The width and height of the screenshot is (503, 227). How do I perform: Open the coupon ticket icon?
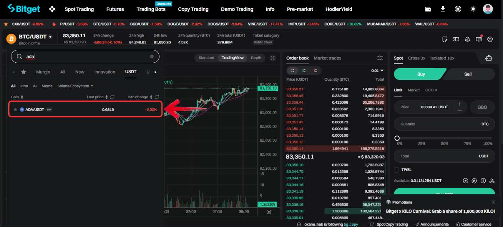click(456, 39)
